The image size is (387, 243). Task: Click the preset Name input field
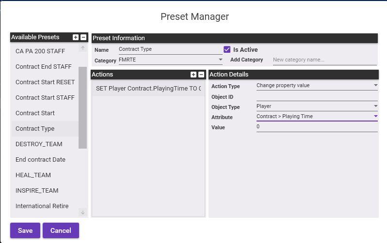tap(171, 49)
